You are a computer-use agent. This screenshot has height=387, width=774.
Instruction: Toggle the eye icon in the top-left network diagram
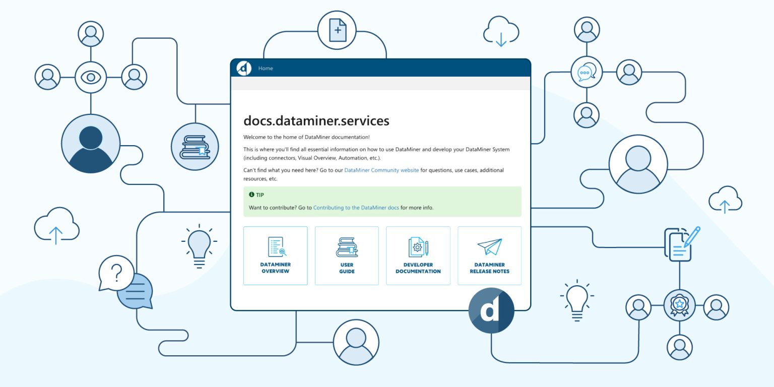[x=91, y=77]
